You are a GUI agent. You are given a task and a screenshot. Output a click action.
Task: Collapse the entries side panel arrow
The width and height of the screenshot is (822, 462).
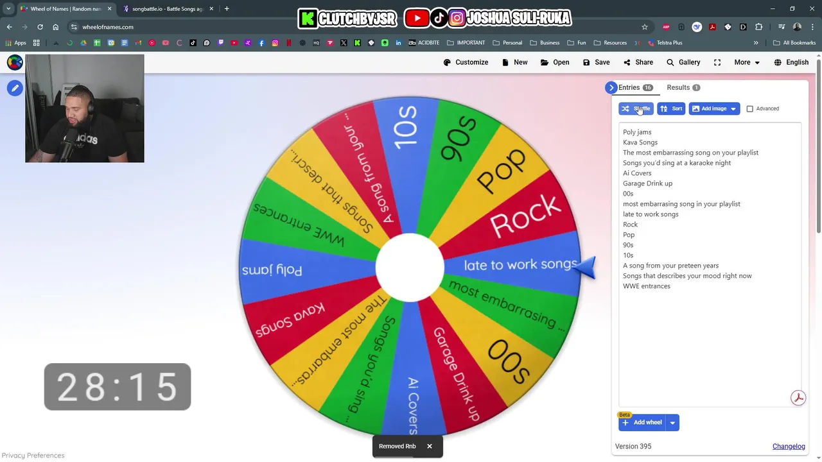(611, 87)
